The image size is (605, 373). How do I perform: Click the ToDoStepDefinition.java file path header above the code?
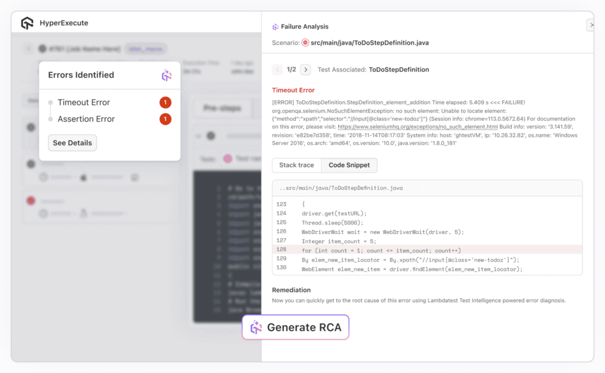(x=338, y=188)
